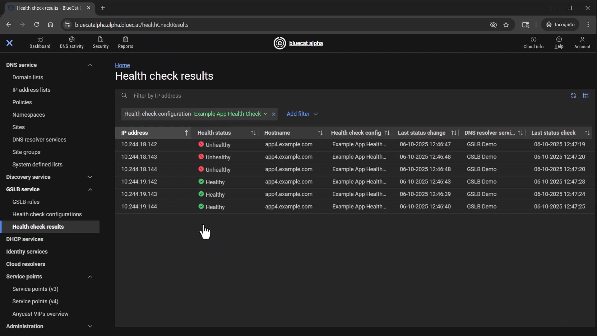This screenshot has width=597, height=336.
Task: Refresh the health check results table
Action: tap(573, 96)
